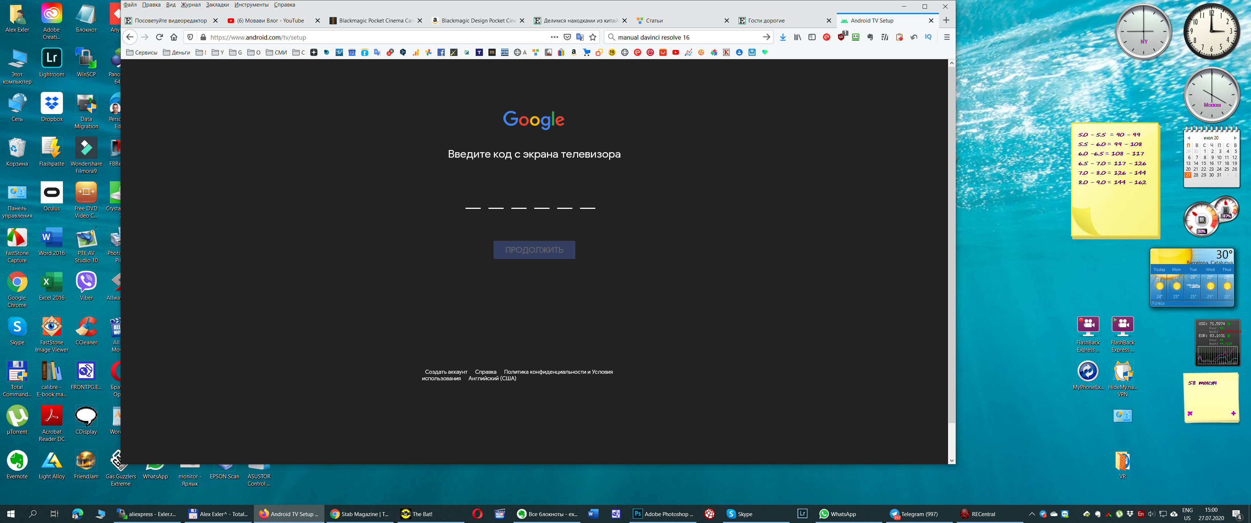Toggle the Firefox sidebar
The height and width of the screenshot is (523, 1251).
812,37
